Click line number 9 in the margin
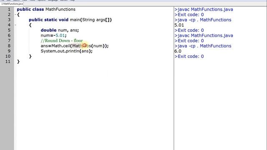 [x=9, y=51]
